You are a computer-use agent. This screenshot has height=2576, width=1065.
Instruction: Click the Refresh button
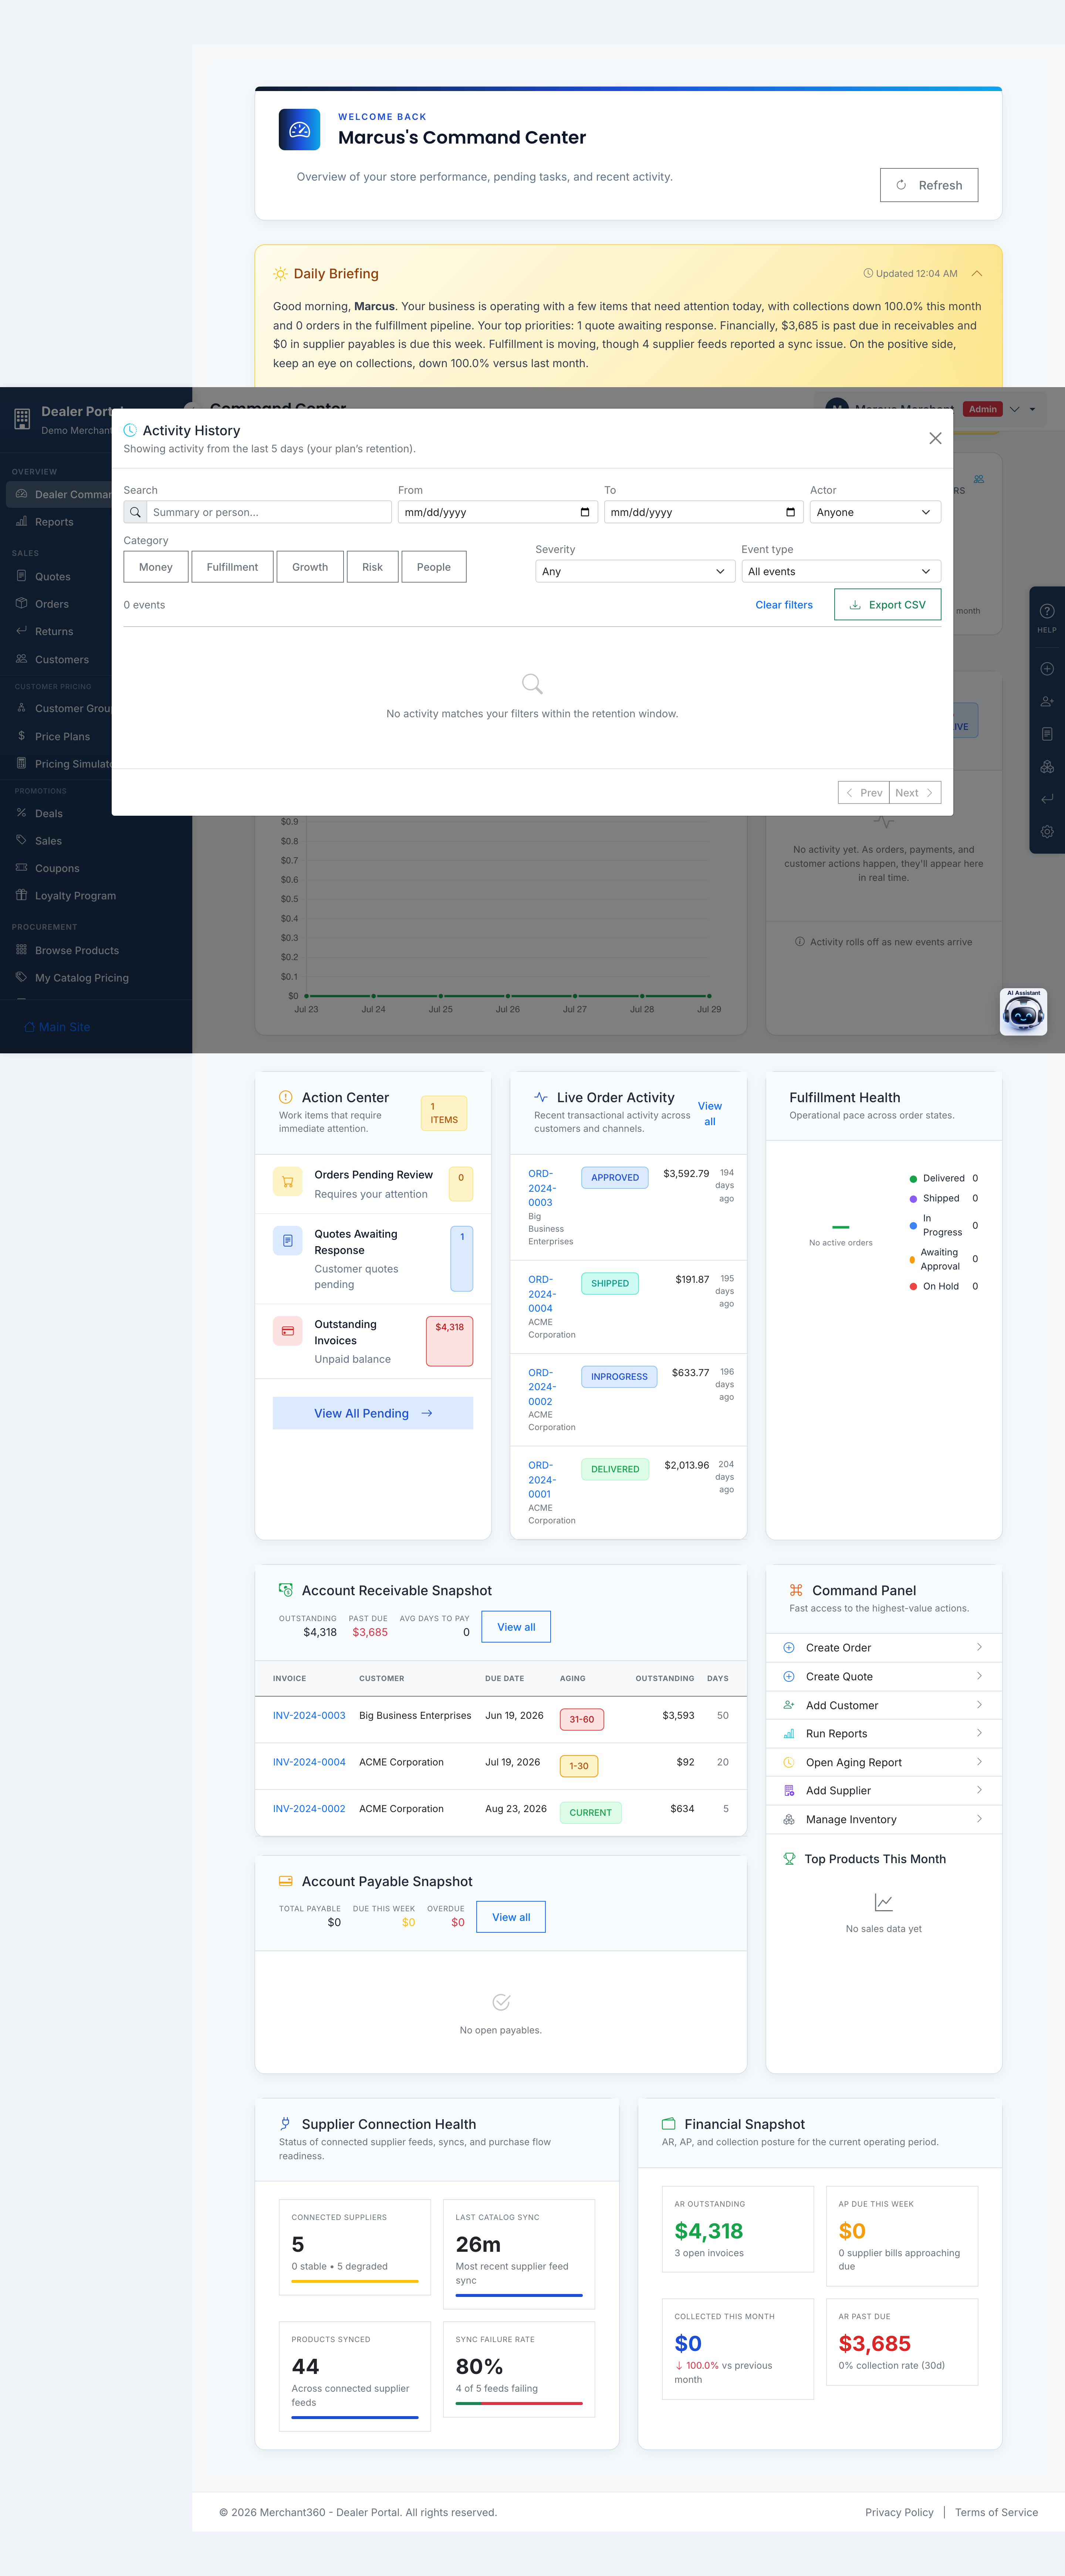point(929,185)
